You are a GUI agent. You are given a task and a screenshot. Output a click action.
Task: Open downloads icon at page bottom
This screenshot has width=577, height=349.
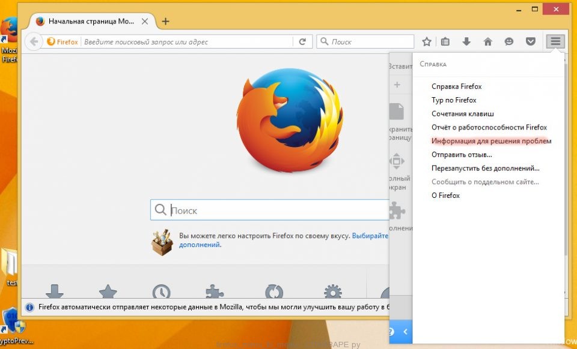55,291
